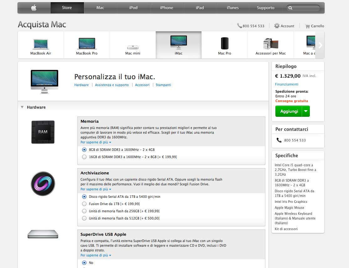Choose Unità di memoria flash da 256GB
Viewport: 349px width, 268px height.
[x=84, y=211]
